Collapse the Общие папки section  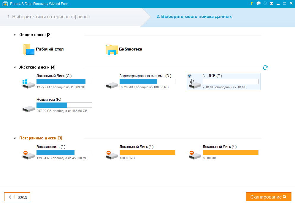(x=15, y=35)
